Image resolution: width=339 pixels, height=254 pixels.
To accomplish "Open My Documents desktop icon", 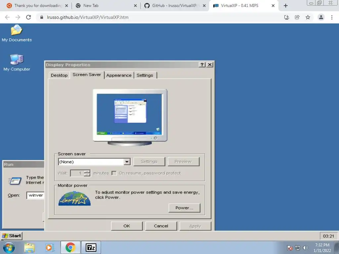I will click(17, 33).
